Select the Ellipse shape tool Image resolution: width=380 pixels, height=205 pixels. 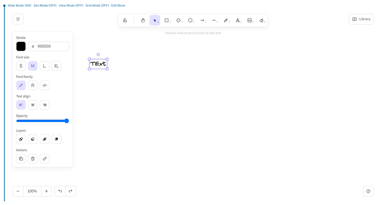pos(191,20)
